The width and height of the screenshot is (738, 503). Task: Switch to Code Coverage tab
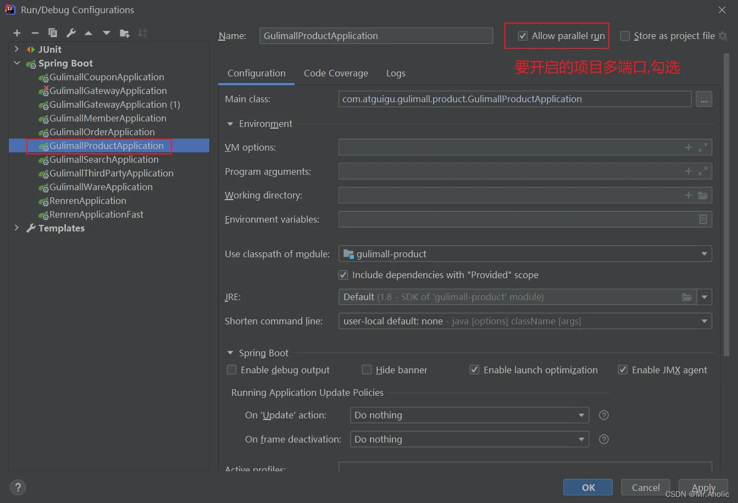tap(336, 73)
